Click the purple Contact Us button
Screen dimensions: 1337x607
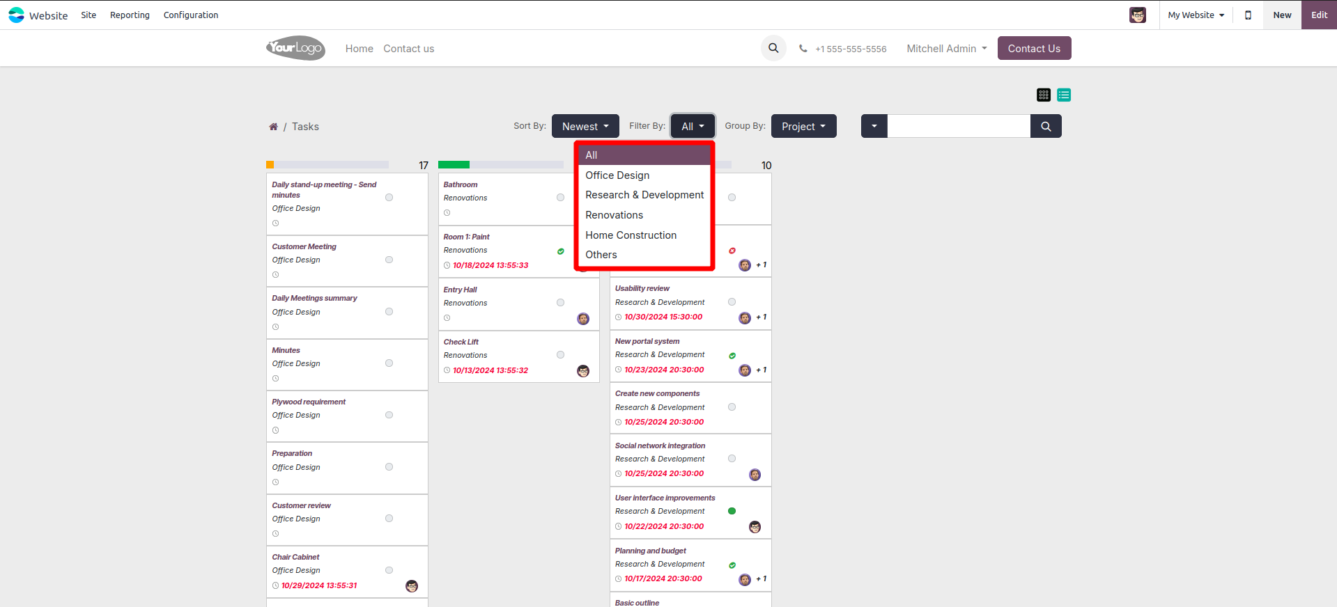click(1034, 48)
